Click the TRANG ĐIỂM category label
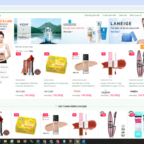144x144 pixels. 20,80
